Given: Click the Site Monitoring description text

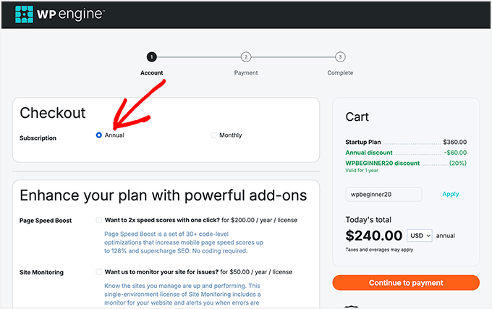Looking at the screenshot, I should pyautogui.click(x=182, y=295).
